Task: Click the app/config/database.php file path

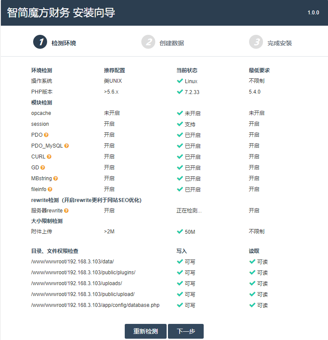Action: click(x=96, y=305)
